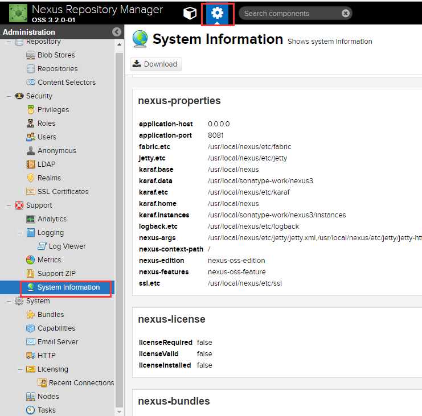Open Recent Connections under Licensing
The image size is (422, 416).
(81, 383)
